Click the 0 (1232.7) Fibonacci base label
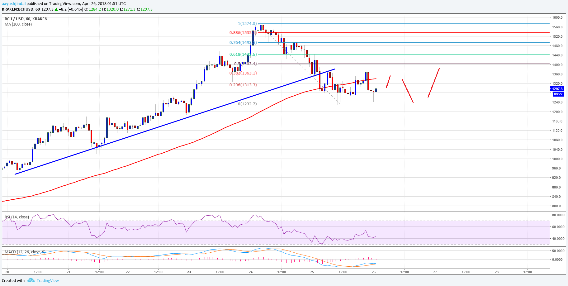The width and height of the screenshot is (568, 286). coord(247,104)
